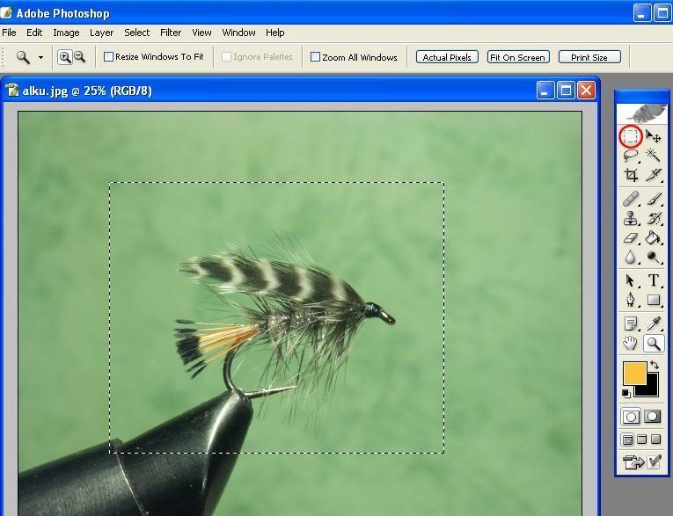
Task: Switch to the Hand tool
Action: point(630,344)
